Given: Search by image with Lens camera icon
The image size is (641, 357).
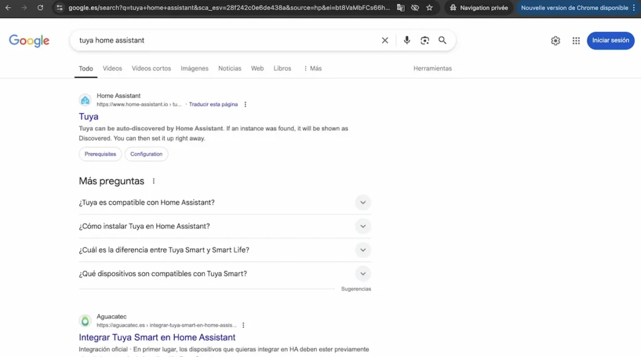Looking at the screenshot, I should 425,40.
